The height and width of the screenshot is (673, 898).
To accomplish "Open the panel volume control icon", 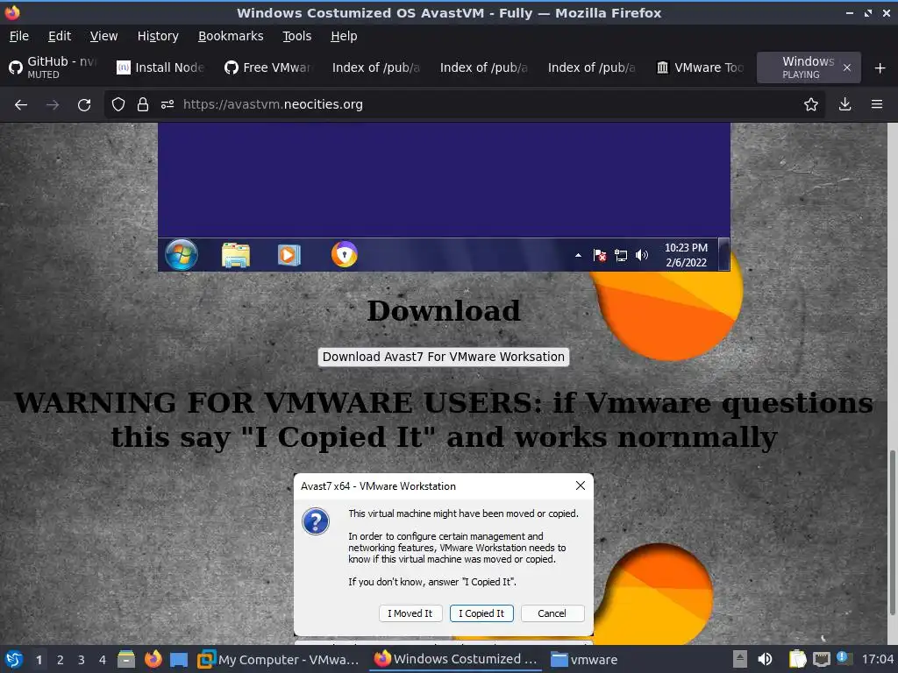I will (x=765, y=660).
